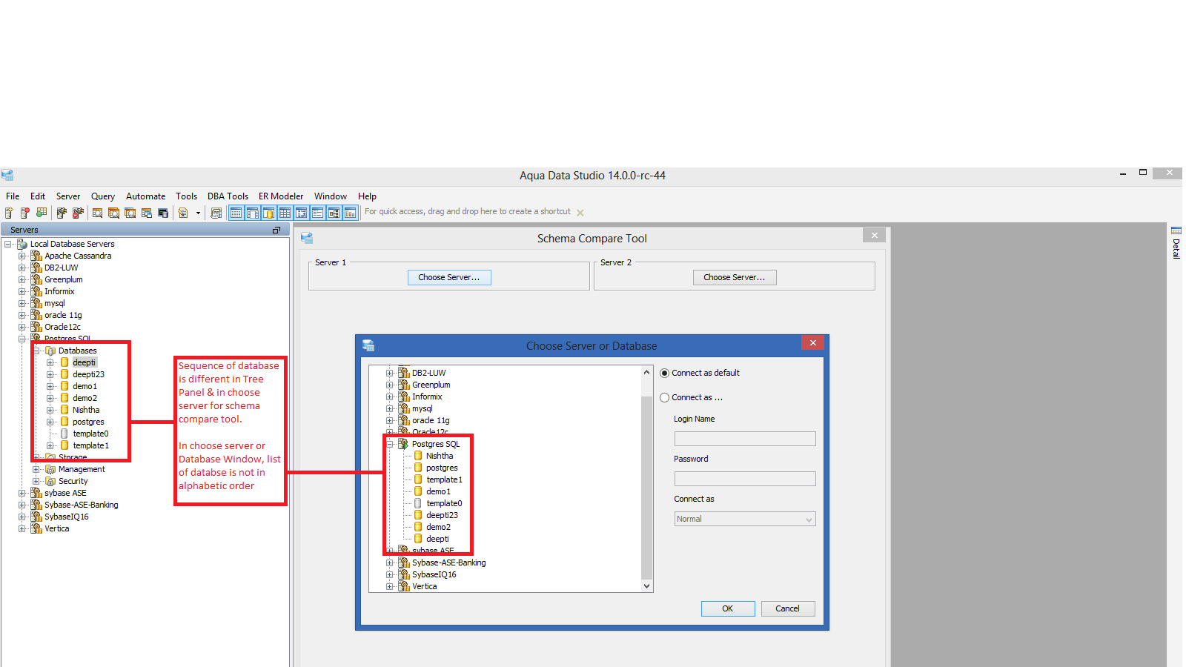Dismiss the quick access shortcut hint
The height and width of the screenshot is (667, 1186).
(x=580, y=213)
